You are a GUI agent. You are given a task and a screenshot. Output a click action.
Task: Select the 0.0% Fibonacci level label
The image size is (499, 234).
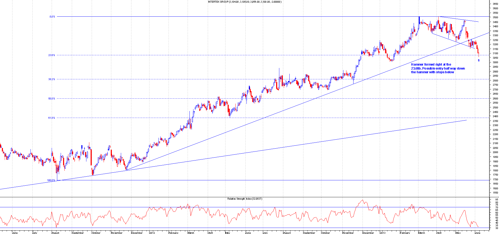[x=52, y=17]
